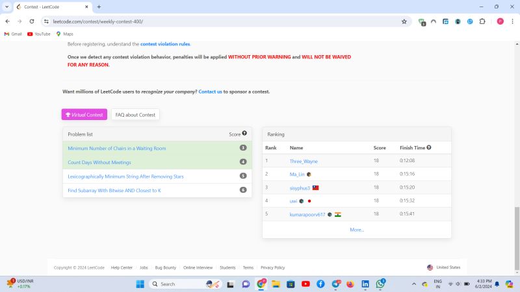Open the Gmail bookmark
Screen dimensions: 520x292
coord(13,34)
